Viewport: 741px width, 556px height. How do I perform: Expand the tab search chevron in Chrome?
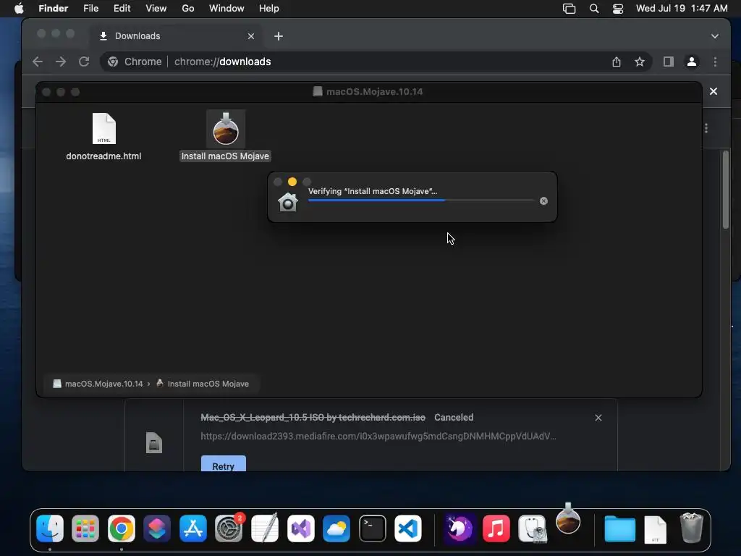point(714,36)
